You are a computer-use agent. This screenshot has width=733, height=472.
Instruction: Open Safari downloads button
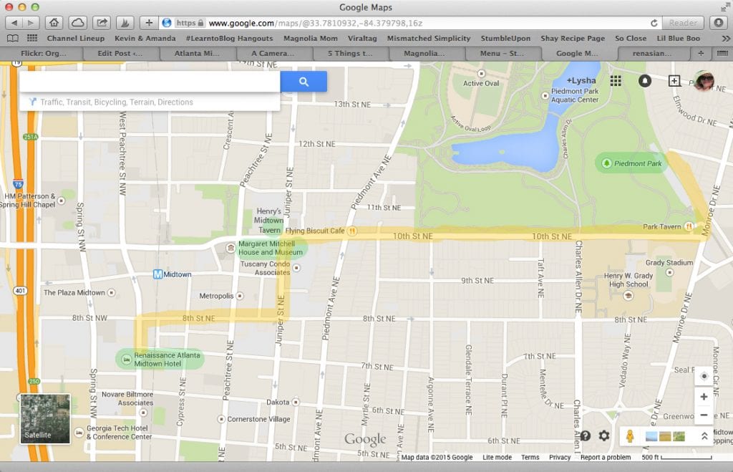coord(718,23)
